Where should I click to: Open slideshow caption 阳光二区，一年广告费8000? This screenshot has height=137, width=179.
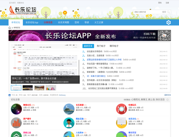pyautogui.click(x=34, y=78)
